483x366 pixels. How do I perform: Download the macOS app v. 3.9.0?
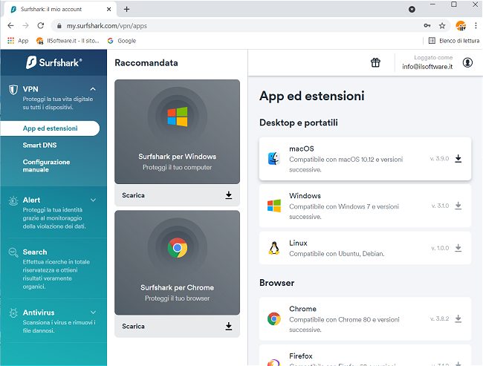[458, 159]
